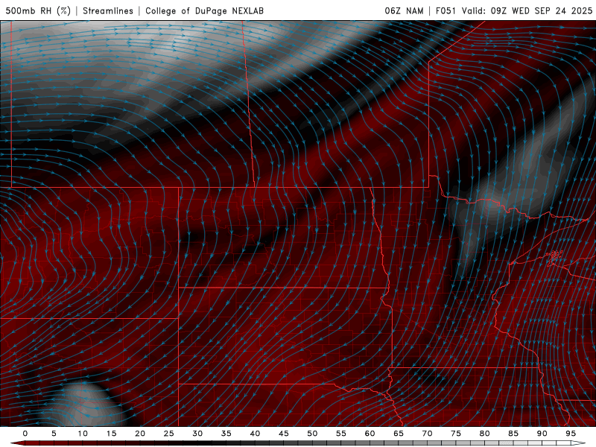The image size is (596, 447).
Task: Select the 80 label on the RH scale
Action: 484,434
